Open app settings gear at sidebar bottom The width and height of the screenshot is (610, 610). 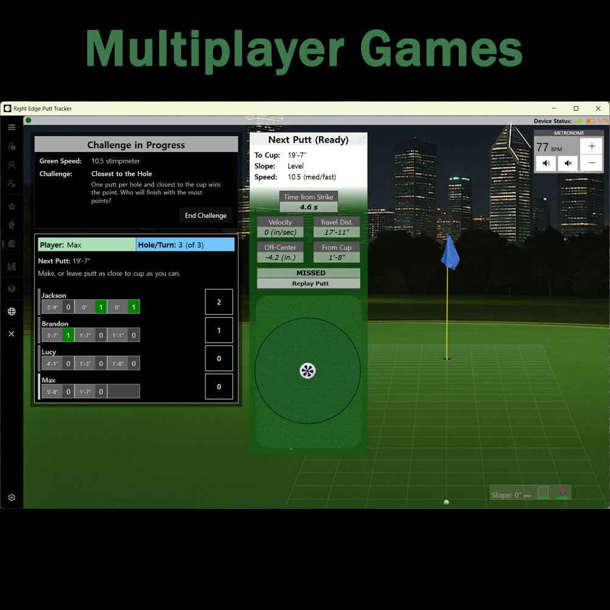coord(11,498)
